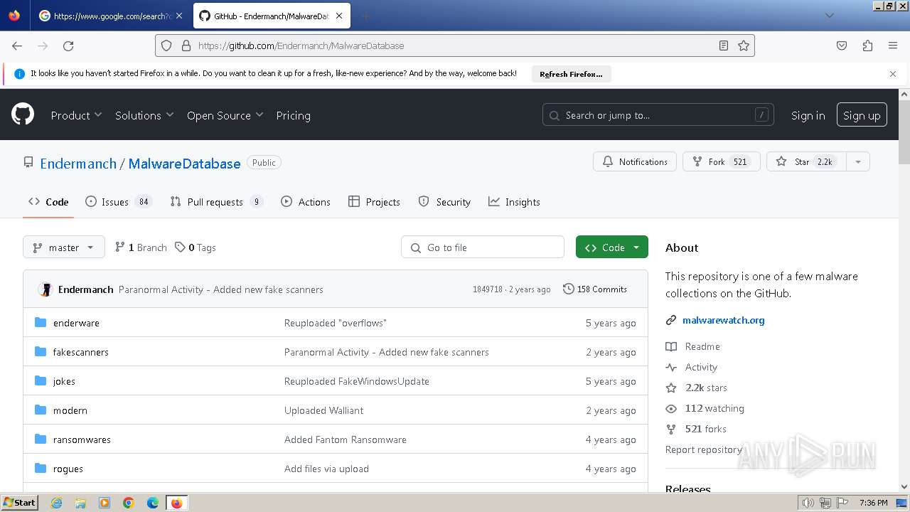Switch to the Insights tab
Viewport: 910px width, 512px height.
pos(514,202)
